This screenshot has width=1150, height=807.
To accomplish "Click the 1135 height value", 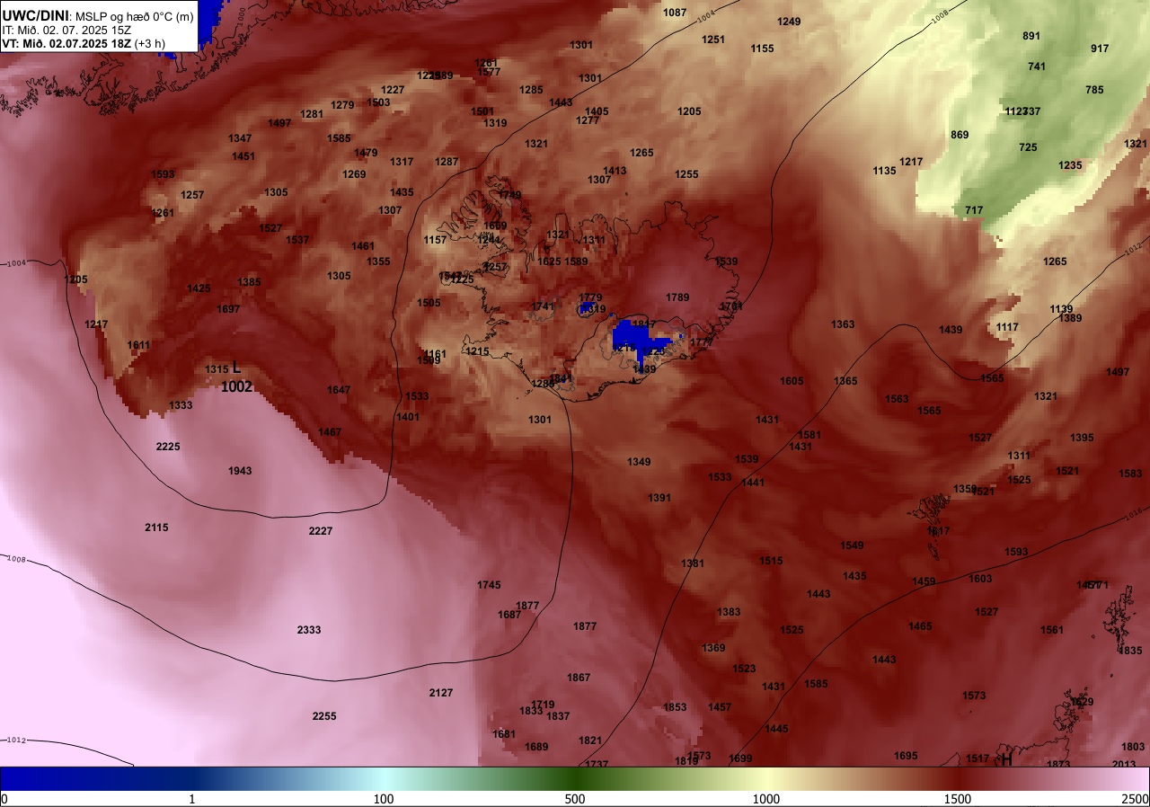I will pyautogui.click(x=884, y=171).
